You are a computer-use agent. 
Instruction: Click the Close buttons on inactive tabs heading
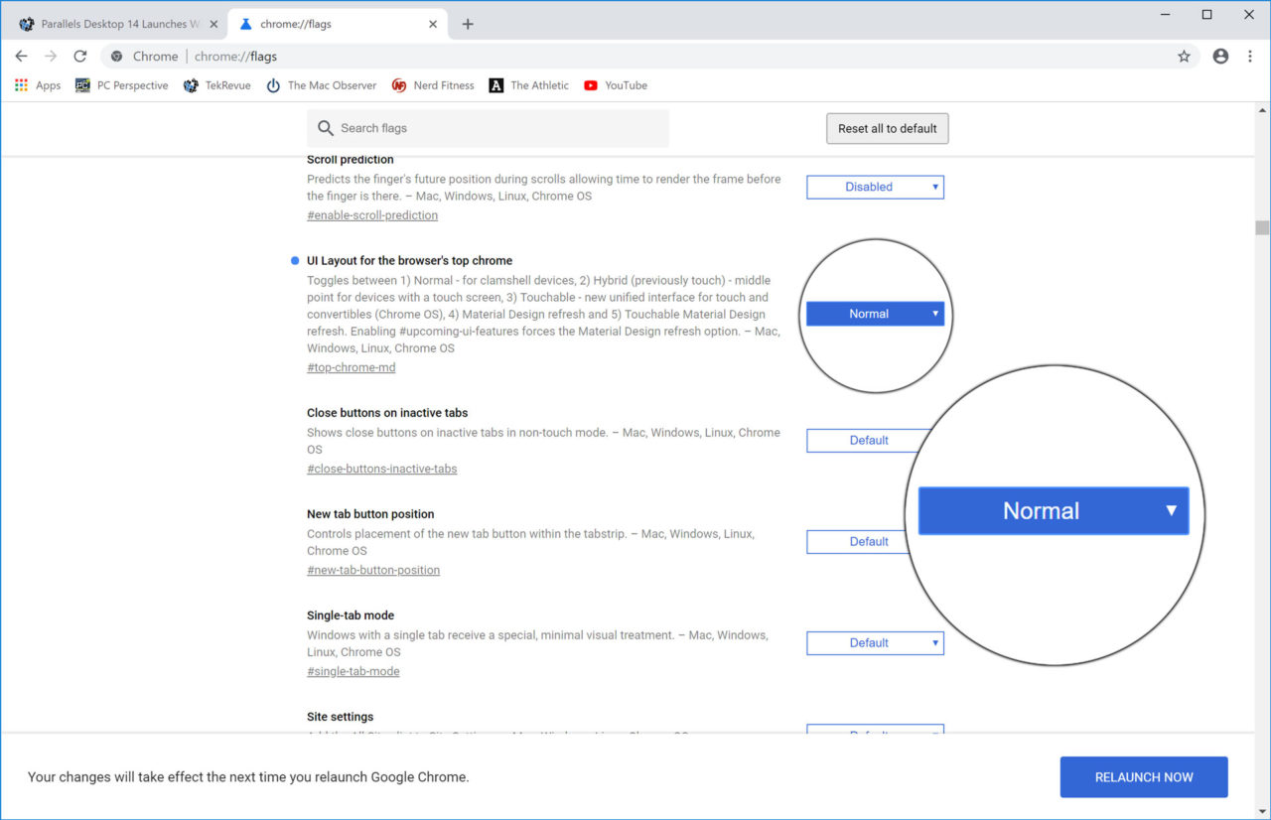point(387,413)
